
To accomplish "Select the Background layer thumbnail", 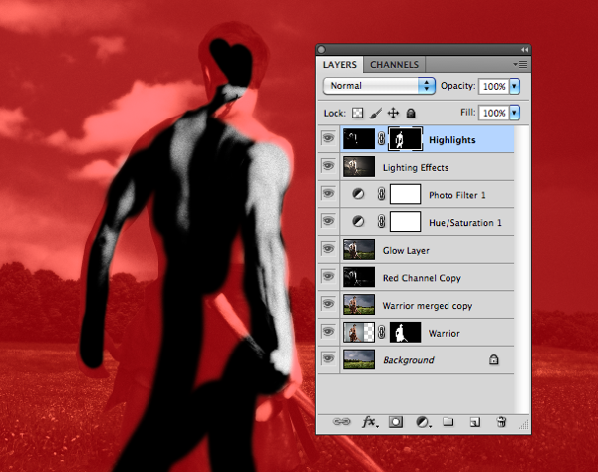I will click(x=359, y=359).
